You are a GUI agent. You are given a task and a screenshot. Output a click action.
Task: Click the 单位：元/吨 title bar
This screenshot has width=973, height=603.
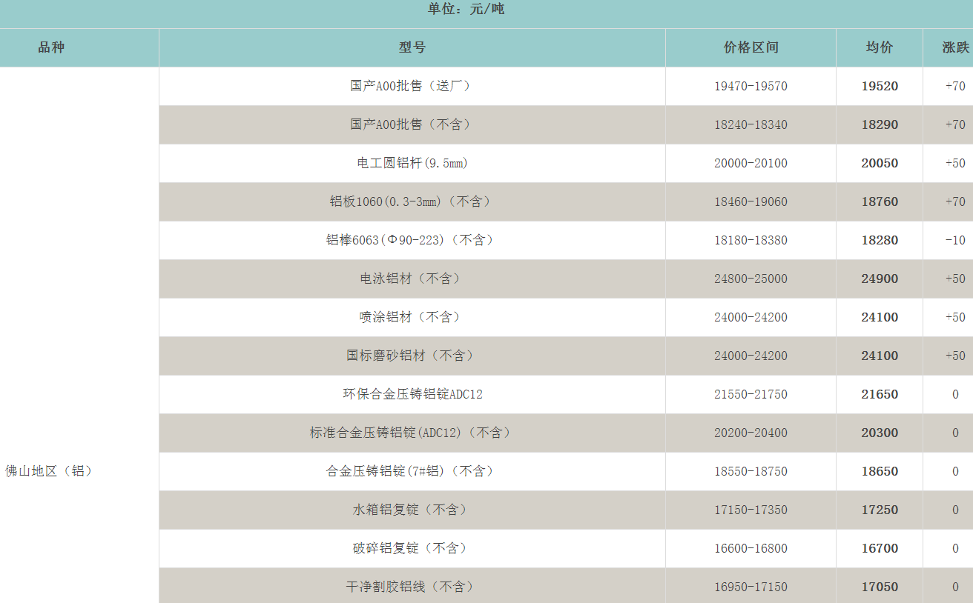point(466,10)
